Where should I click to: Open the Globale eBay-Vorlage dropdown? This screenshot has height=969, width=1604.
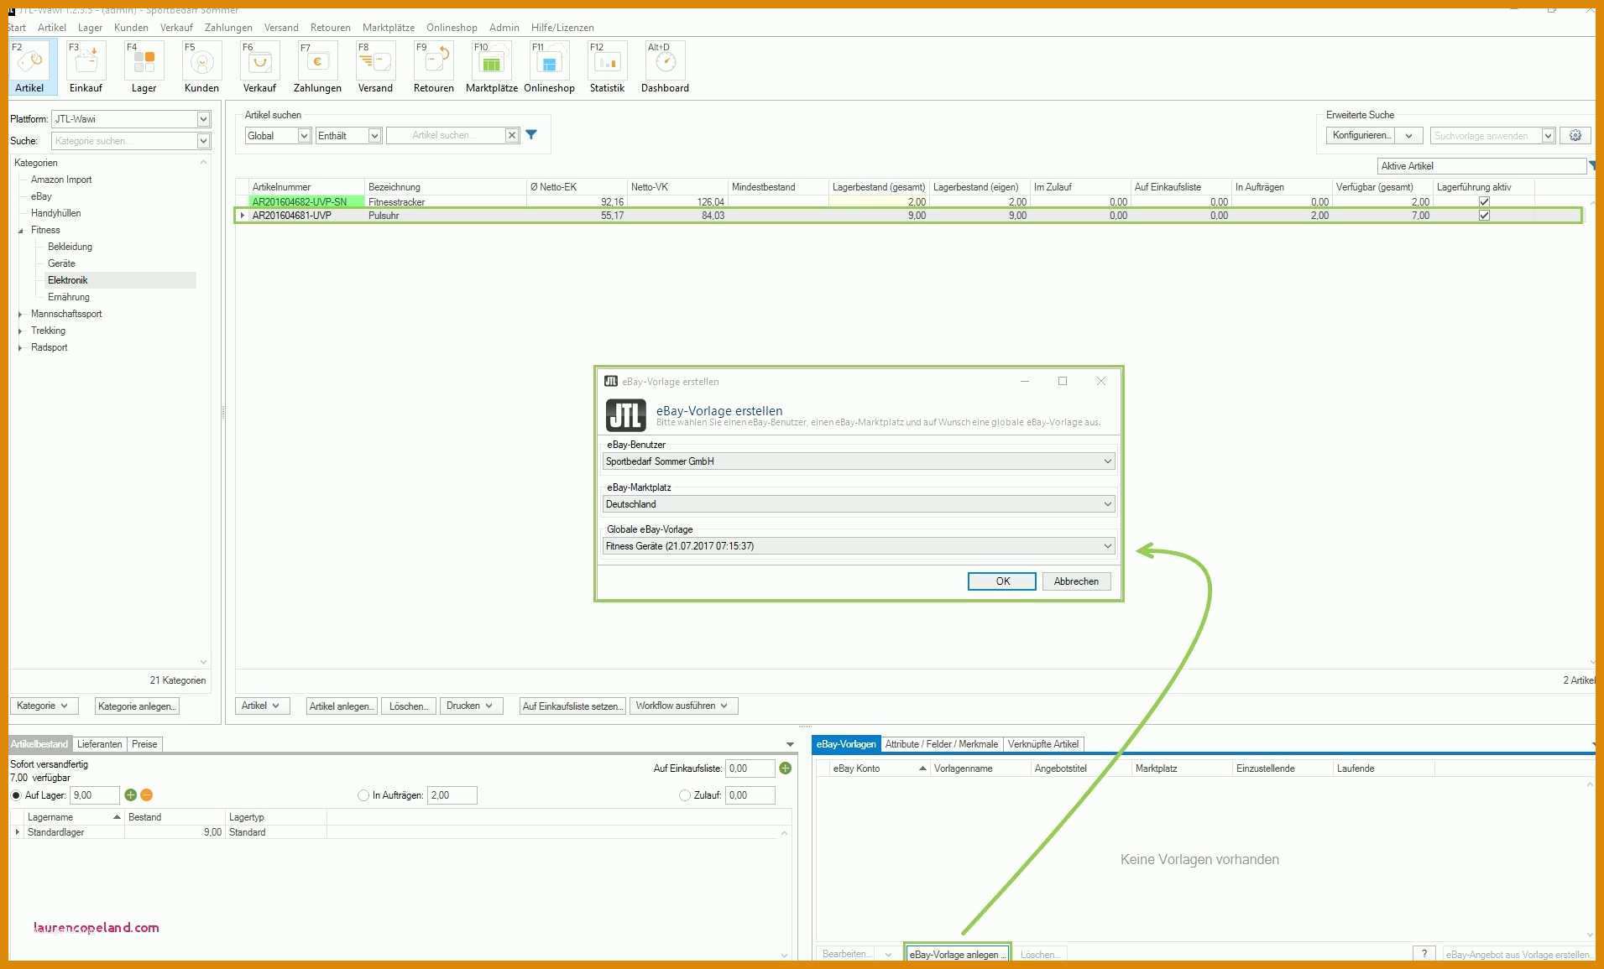point(859,546)
